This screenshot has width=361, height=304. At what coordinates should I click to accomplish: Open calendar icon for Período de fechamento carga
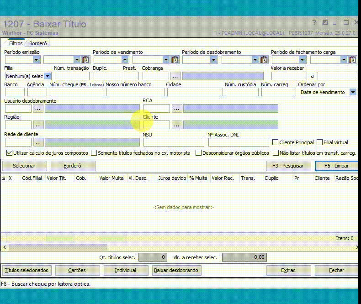(352, 60)
